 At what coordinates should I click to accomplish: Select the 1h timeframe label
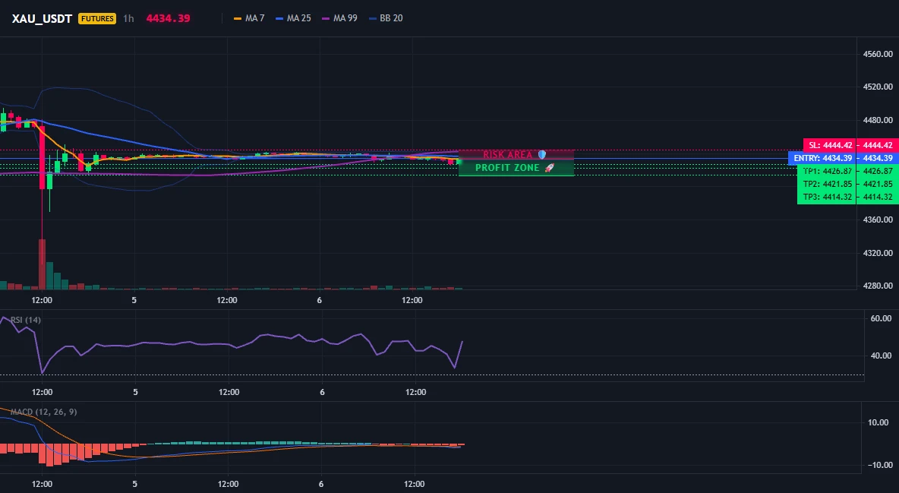click(x=128, y=18)
